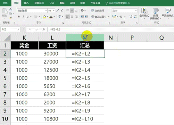Align text right
The width and height of the screenshot is (174, 125).
pyautogui.click(x=76, y=17)
